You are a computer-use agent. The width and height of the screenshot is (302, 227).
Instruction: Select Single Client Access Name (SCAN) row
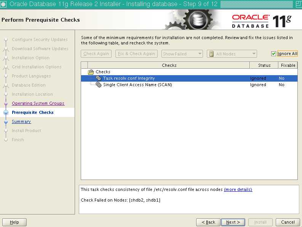pyautogui.click(x=189, y=85)
